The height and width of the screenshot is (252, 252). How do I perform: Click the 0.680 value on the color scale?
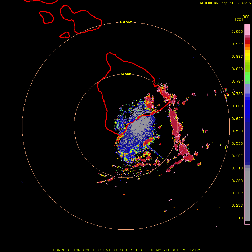[237, 106]
